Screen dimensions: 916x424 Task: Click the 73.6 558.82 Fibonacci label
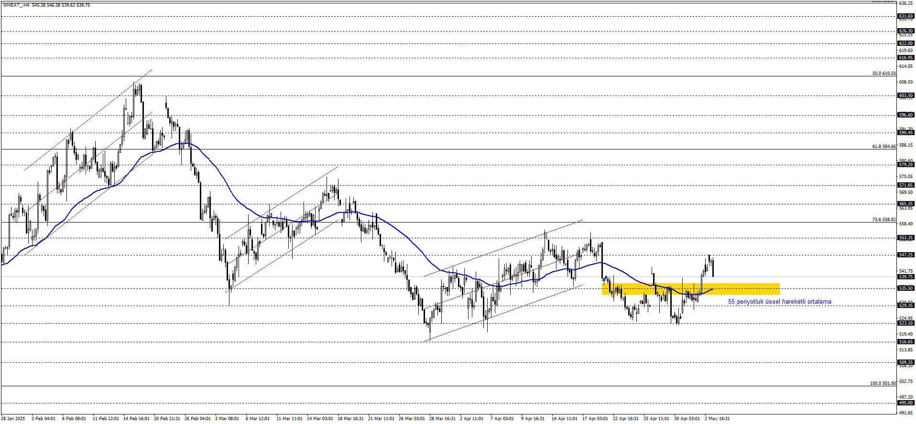[884, 220]
